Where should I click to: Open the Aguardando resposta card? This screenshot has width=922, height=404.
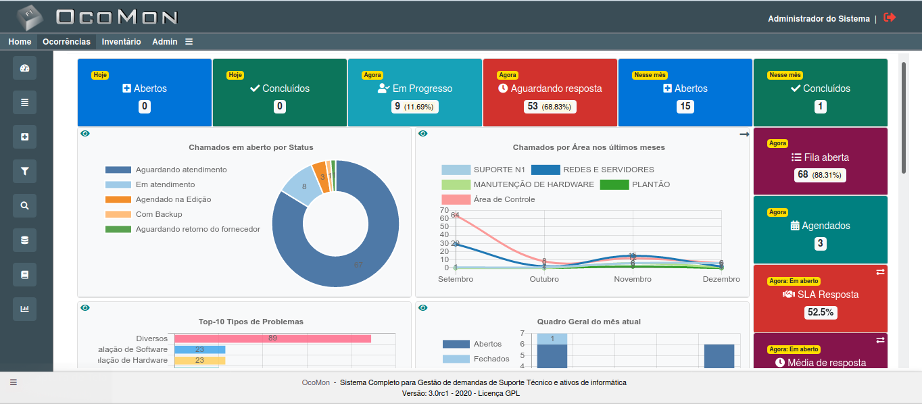click(x=550, y=93)
